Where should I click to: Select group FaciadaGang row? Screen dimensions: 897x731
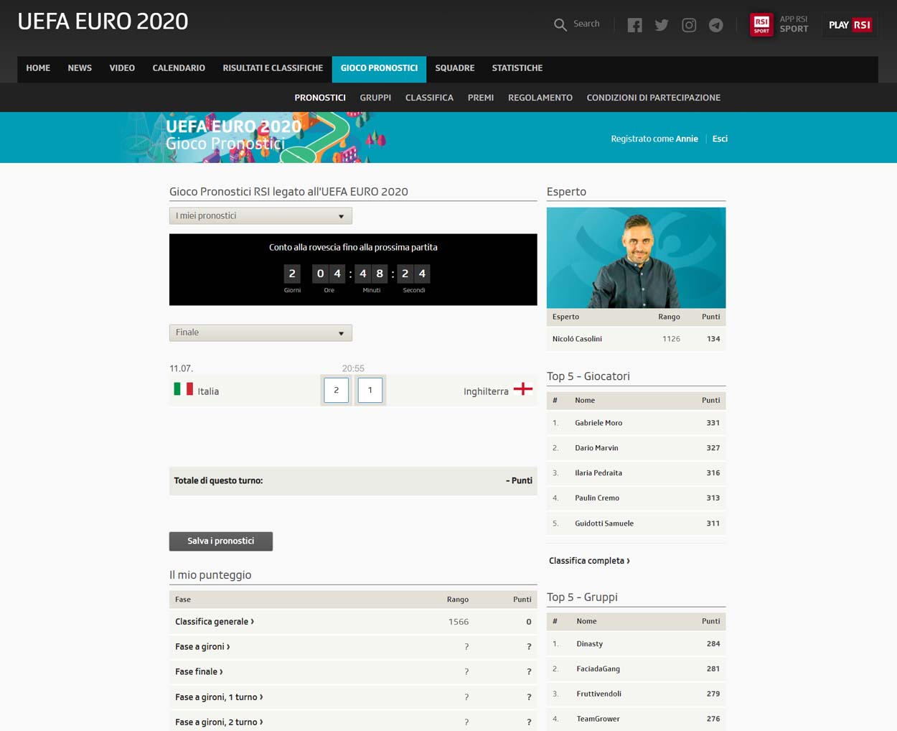click(x=636, y=669)
